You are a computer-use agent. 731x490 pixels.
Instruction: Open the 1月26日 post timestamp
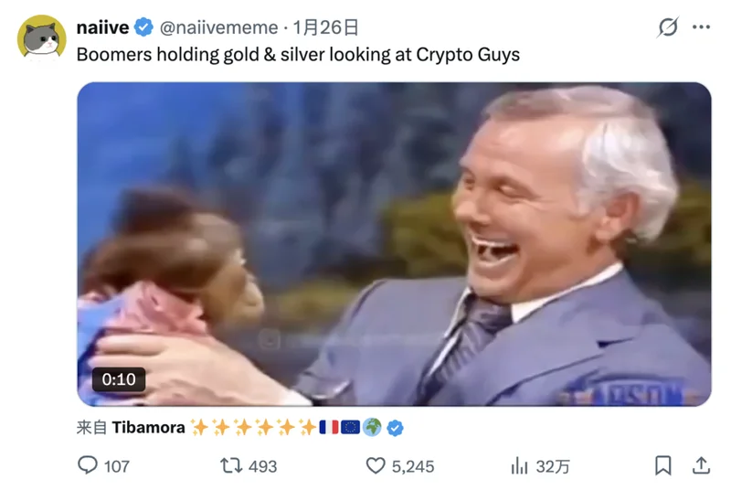click(x=325, y=27)
